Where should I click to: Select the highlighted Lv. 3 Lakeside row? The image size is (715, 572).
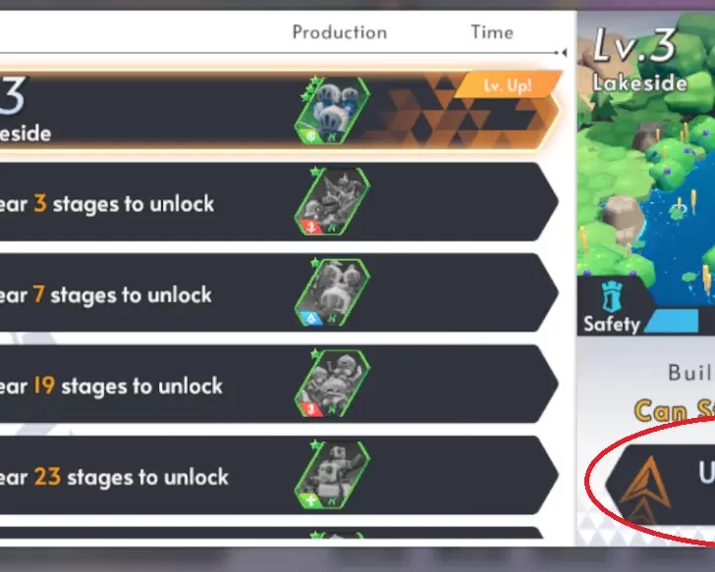pyautogui.click(x=279, y=111)
